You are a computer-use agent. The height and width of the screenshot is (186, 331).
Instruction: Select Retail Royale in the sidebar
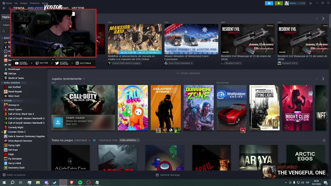point(15,91)
